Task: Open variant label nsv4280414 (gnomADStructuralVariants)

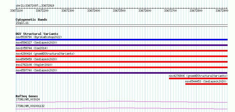Action: pyautogui.click(x=45, y=54)
